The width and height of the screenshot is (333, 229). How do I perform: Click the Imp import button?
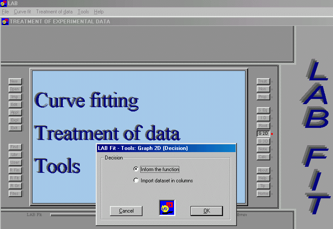tap(15, 97)
